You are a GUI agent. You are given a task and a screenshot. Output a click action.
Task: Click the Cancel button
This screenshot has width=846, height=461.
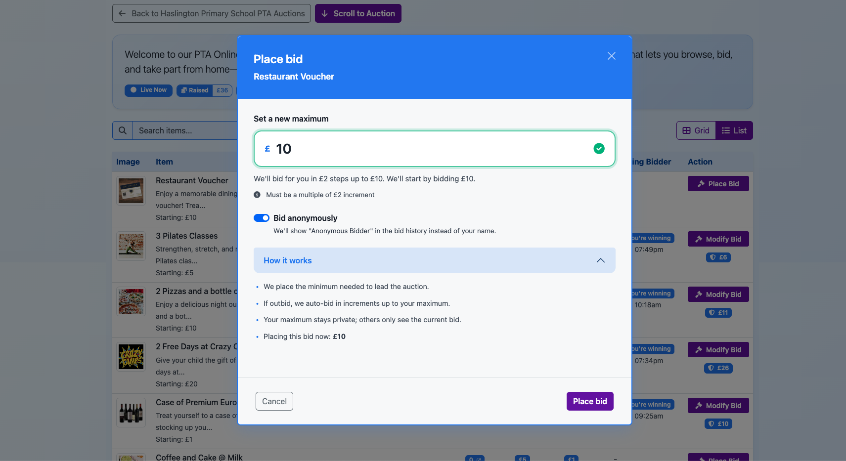274,401
